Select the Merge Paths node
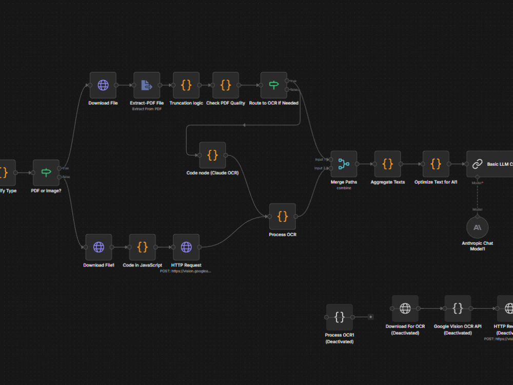 point(344,164)
